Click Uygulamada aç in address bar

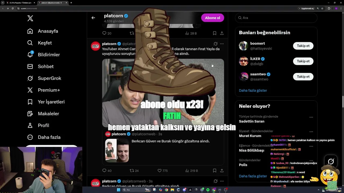click(x=306, y=8)
